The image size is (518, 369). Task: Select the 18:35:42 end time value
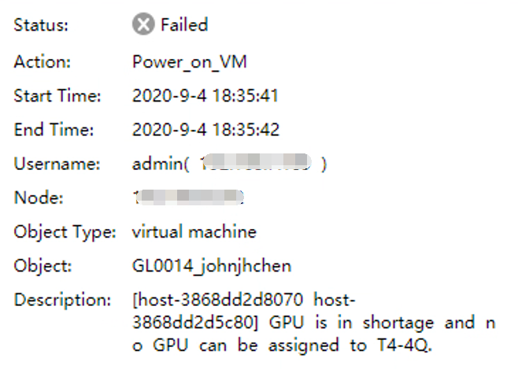point(205,130)
